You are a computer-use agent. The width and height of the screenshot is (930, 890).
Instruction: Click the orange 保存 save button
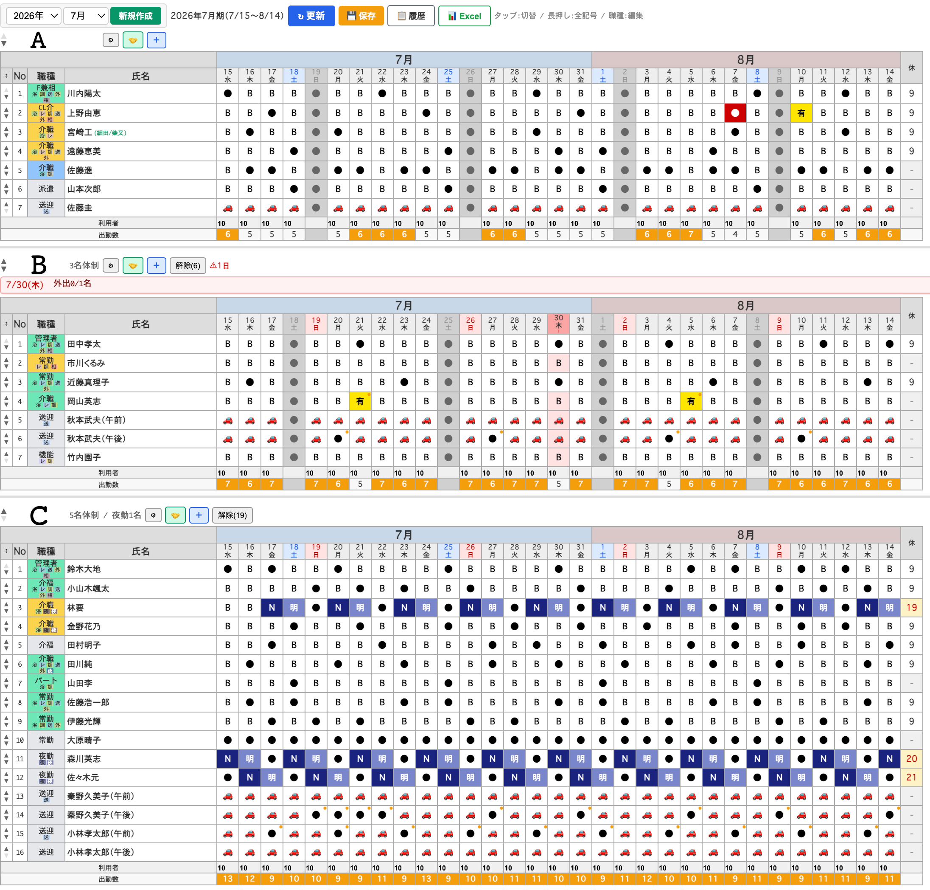pos(361,16)
